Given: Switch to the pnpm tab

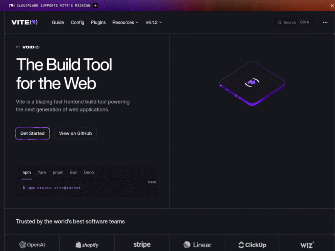Looking at the screenshot, I should coord(58,173).
